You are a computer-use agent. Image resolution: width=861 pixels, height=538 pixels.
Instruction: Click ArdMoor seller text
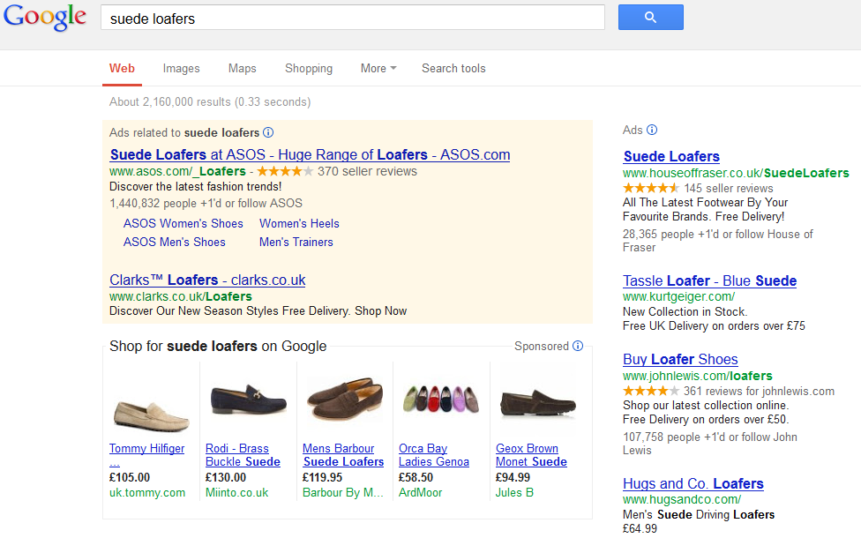point(420,493)
